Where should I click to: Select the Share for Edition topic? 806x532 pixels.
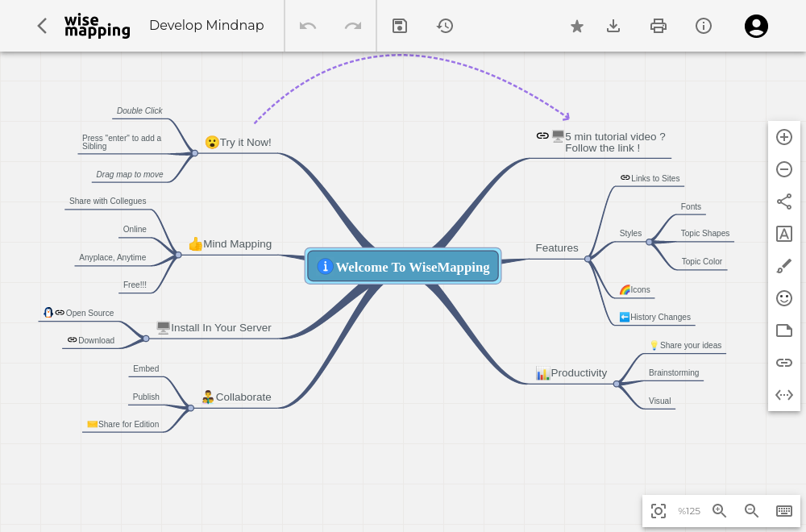[x=128, y=424]
